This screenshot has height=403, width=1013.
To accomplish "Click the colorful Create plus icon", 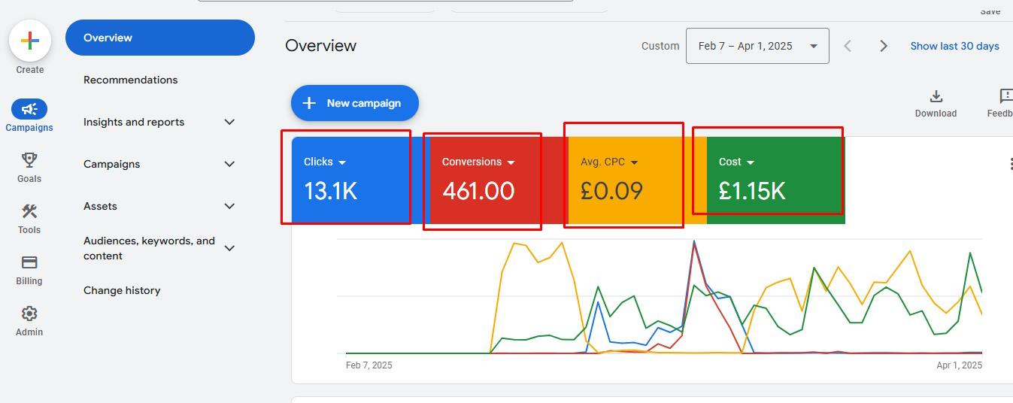I will [x=30, y=41].
